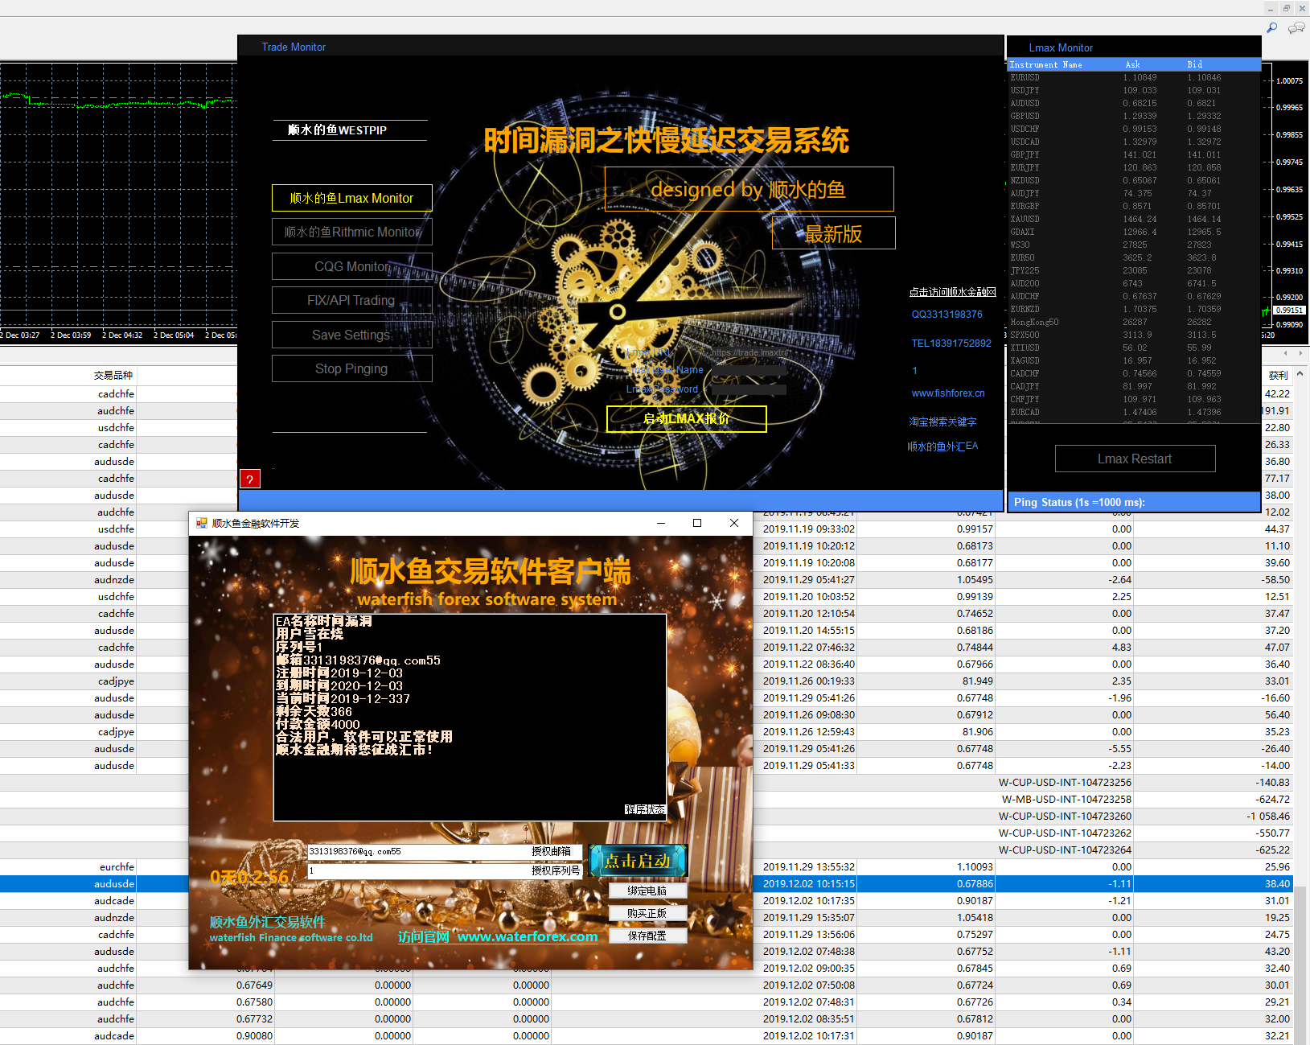Click the Ask column header
The height and width of the screenshot is (1045, 1310).
[1132, 64]
